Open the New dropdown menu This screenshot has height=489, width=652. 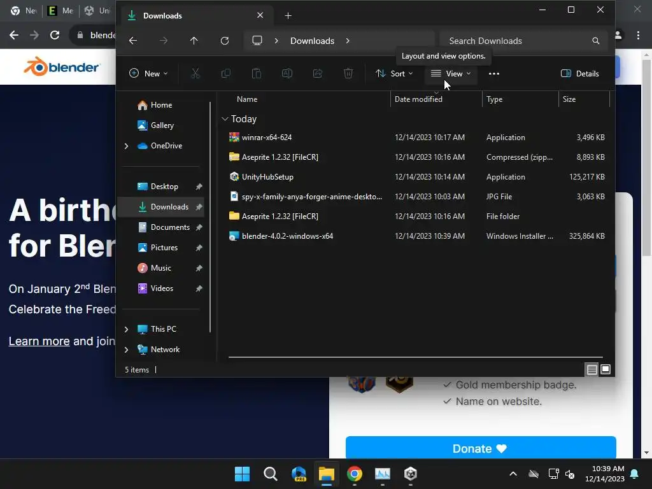pos(148,74)
